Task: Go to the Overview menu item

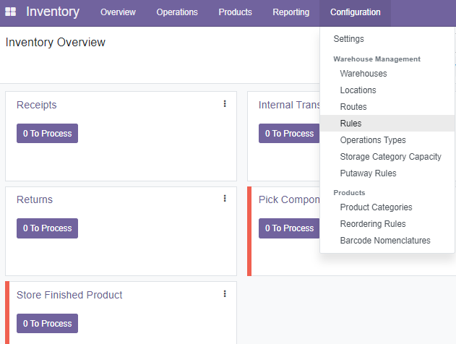Action: [118, 12]
